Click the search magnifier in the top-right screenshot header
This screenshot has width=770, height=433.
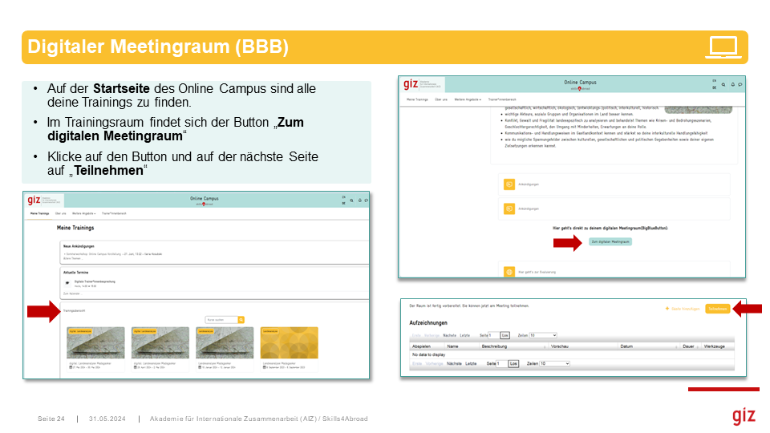[723, 84]
